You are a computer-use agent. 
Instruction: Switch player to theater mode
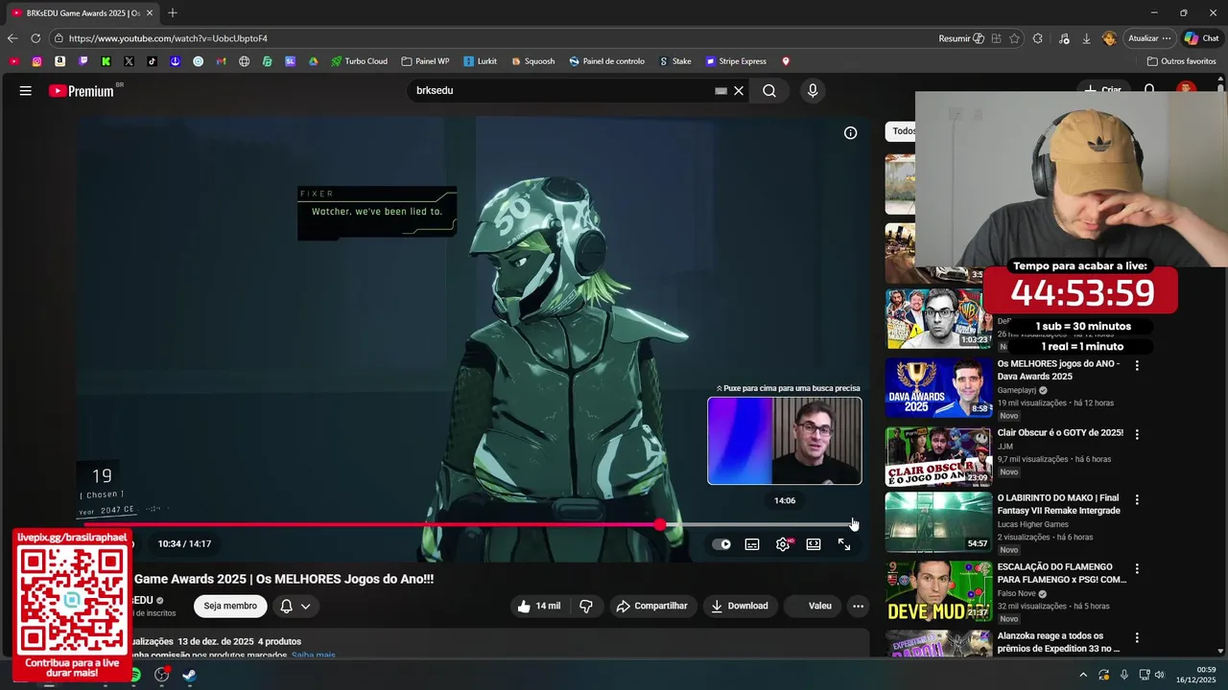point(814,544)
